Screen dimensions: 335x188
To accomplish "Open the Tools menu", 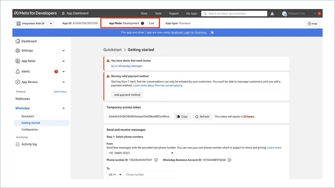I will coord(158,14).
